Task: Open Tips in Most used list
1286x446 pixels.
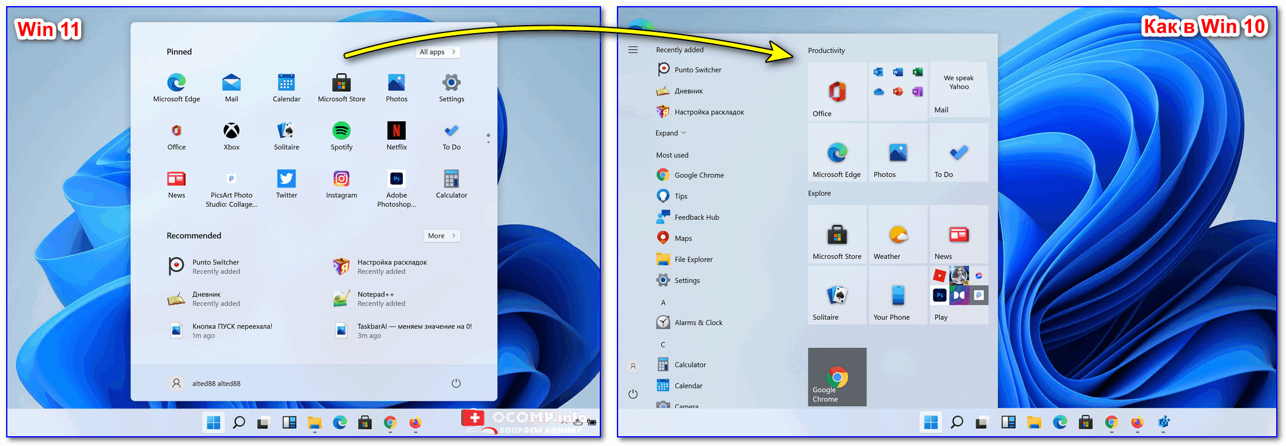Action: (x=672, y=196)
